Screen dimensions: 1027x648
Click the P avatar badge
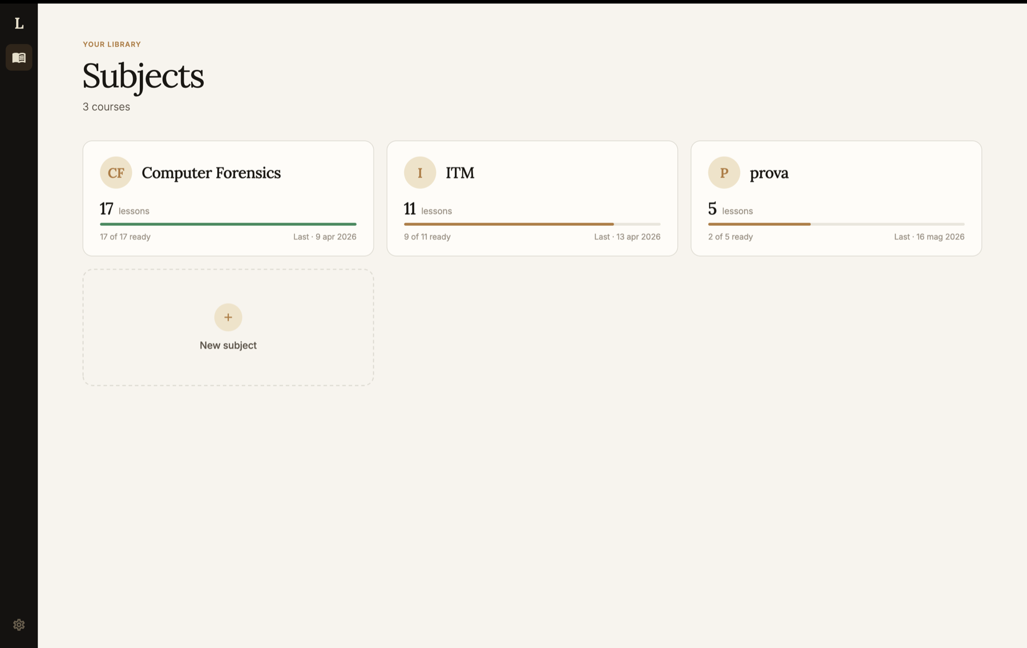[724, 172]
